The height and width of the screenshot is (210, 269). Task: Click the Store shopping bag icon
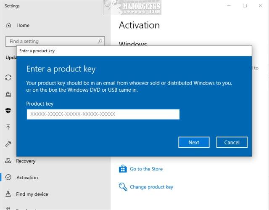123,169
